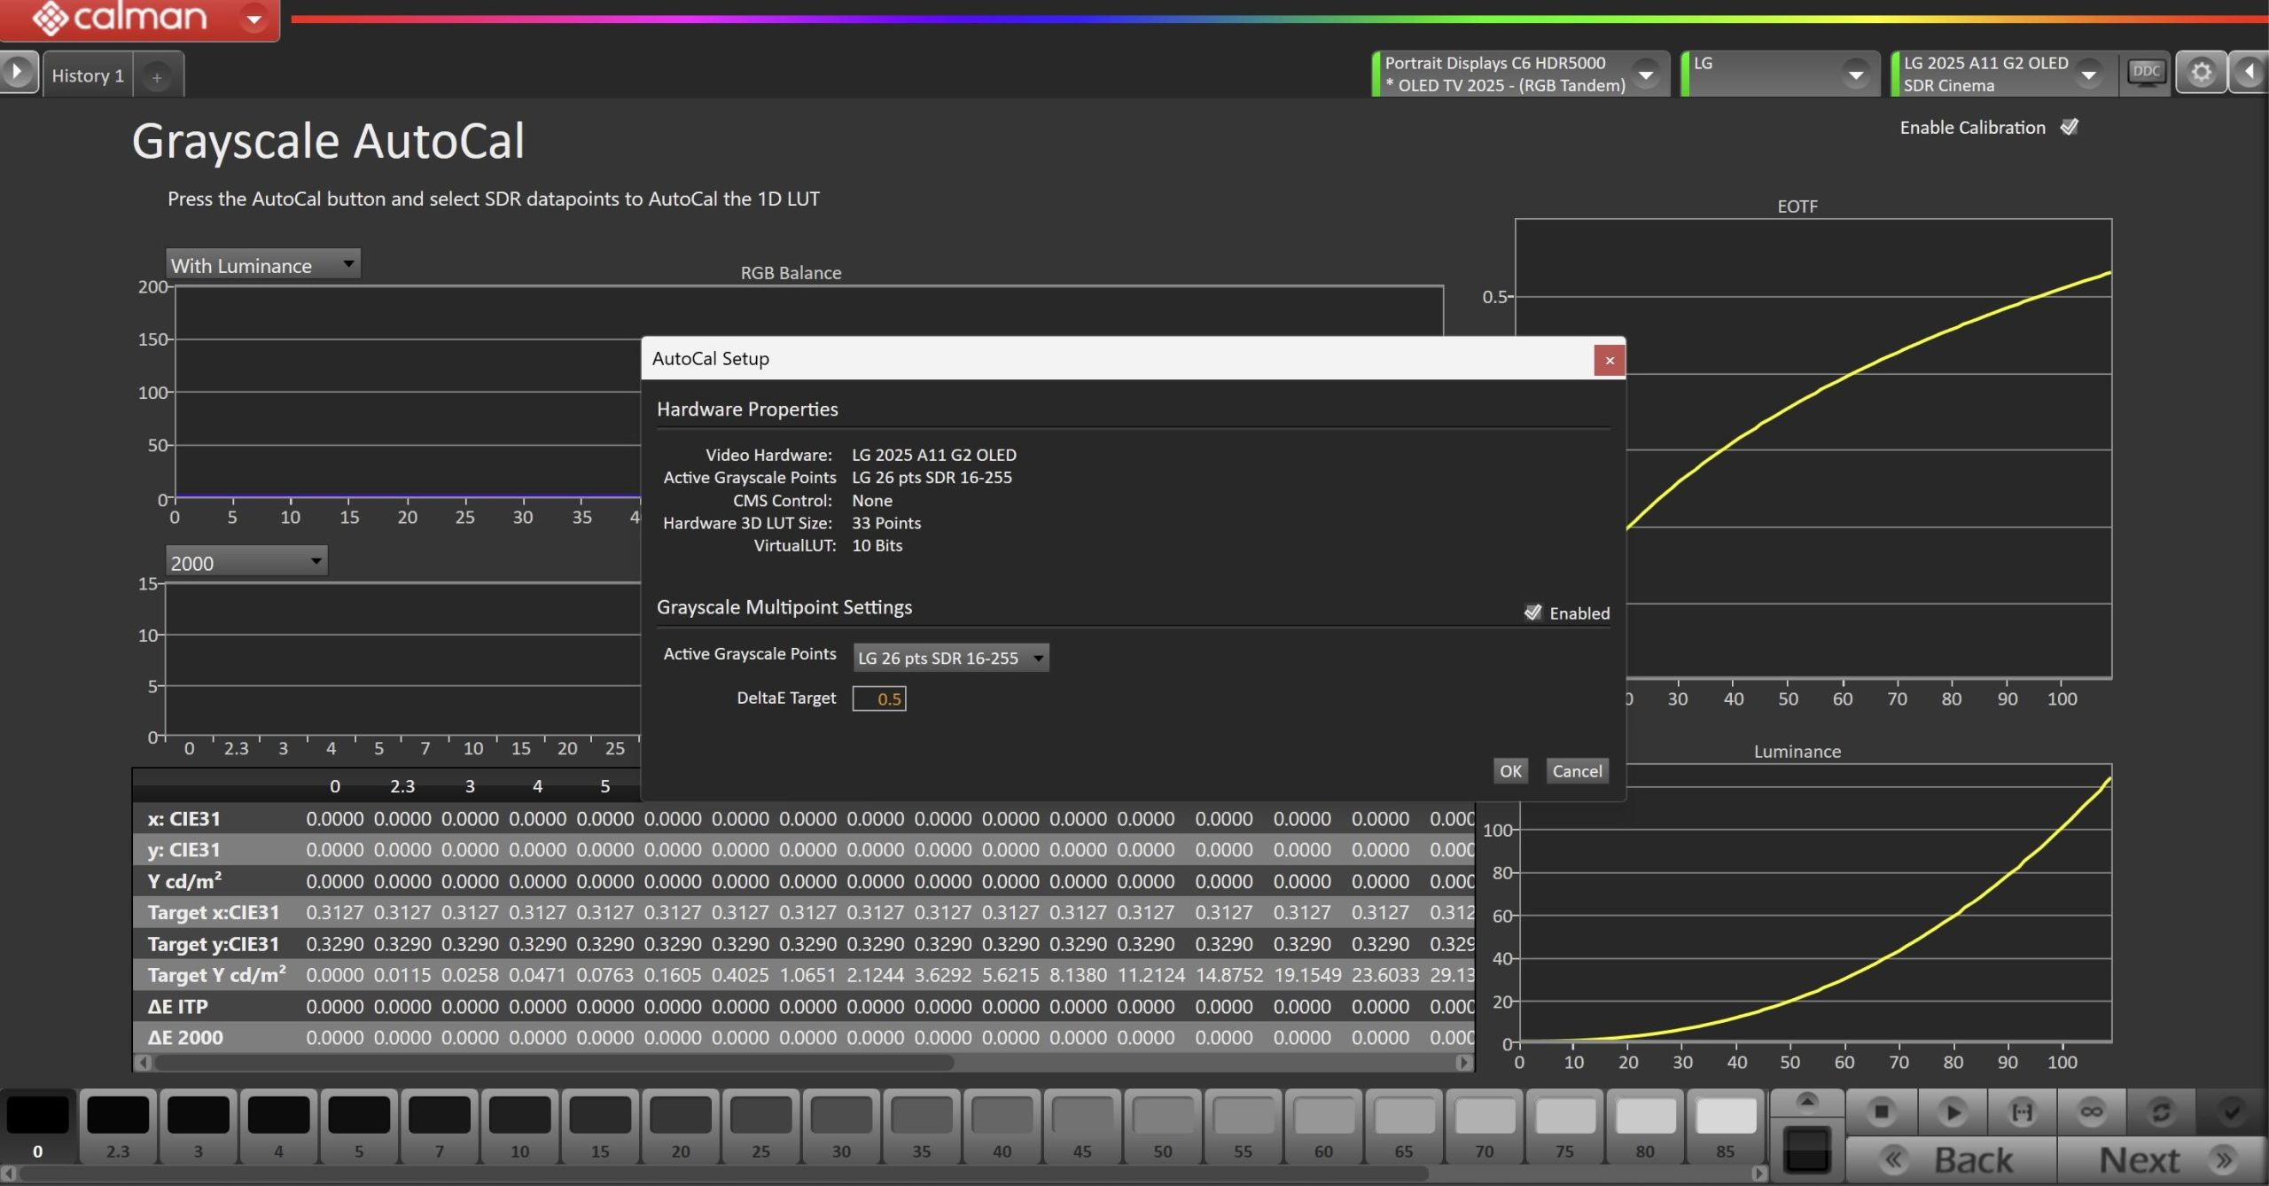Image resolution: width=2269 pixels, height=1186 pixels.
Task: Select the 75 grayscale level swatch
Action: point(1565,1126)
